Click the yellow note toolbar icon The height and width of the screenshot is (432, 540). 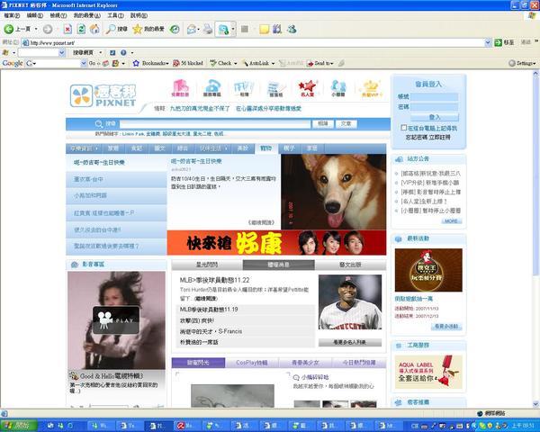[x=264, y=30]
